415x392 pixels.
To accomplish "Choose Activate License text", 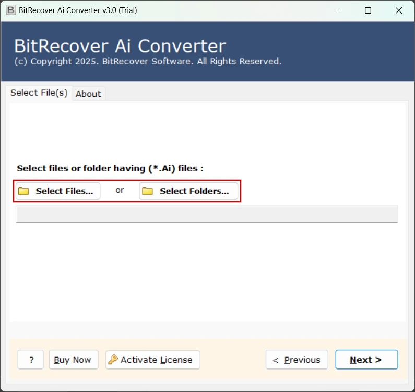I will point(156,360).
